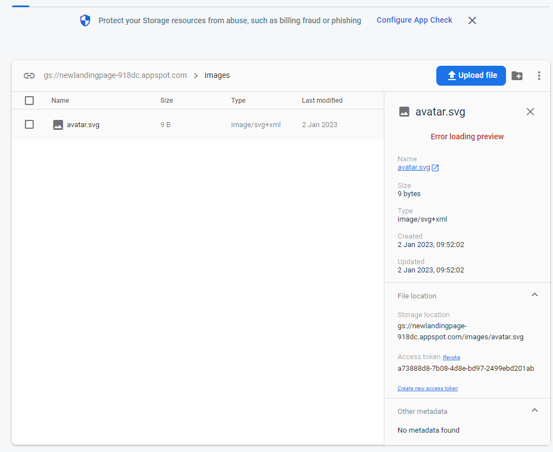
Task: Revoke the access token
Action: (451, 357)
